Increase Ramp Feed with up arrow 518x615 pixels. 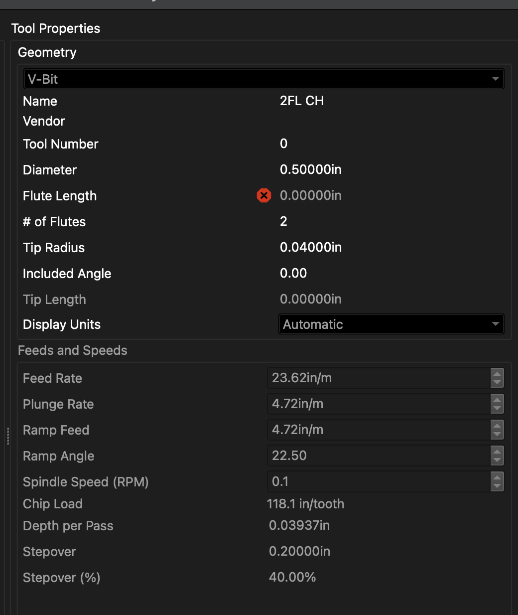[497, 425]
